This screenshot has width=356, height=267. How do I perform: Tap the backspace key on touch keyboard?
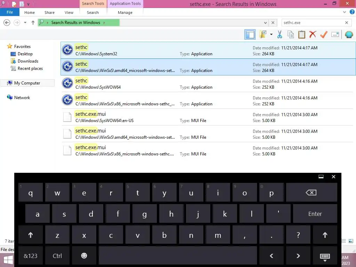(x=311, y=192)
